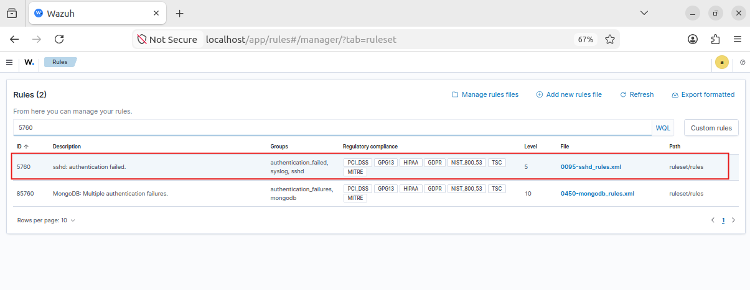Click the MITRE badge in MongoDB rule row
The width and height of the screenshot is (750, 290).
[355, 198]
